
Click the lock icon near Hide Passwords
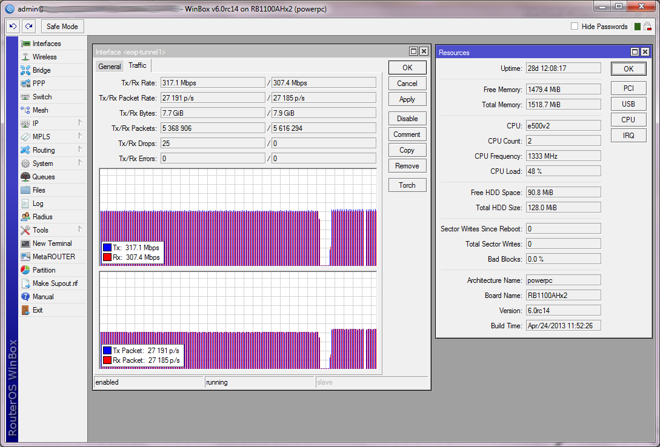coord(647,27)
